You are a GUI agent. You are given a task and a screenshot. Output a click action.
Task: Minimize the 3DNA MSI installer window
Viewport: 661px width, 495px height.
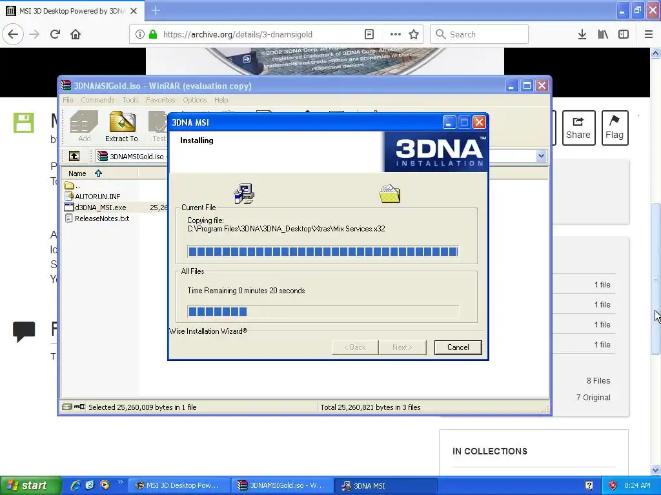tap(449, 122)
